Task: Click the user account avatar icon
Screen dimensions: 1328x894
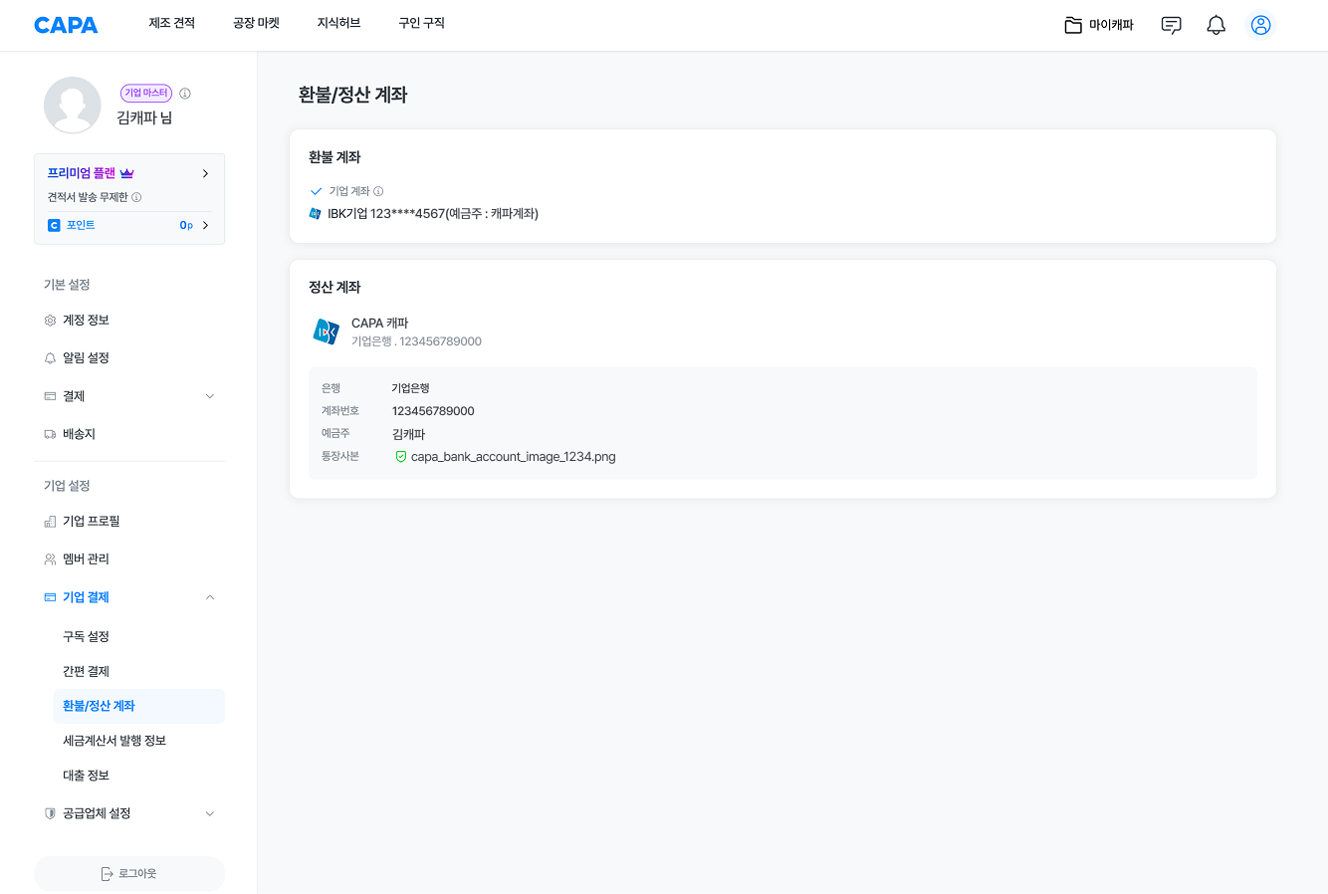Action: pyautogui.click(x=1260, y=25)
